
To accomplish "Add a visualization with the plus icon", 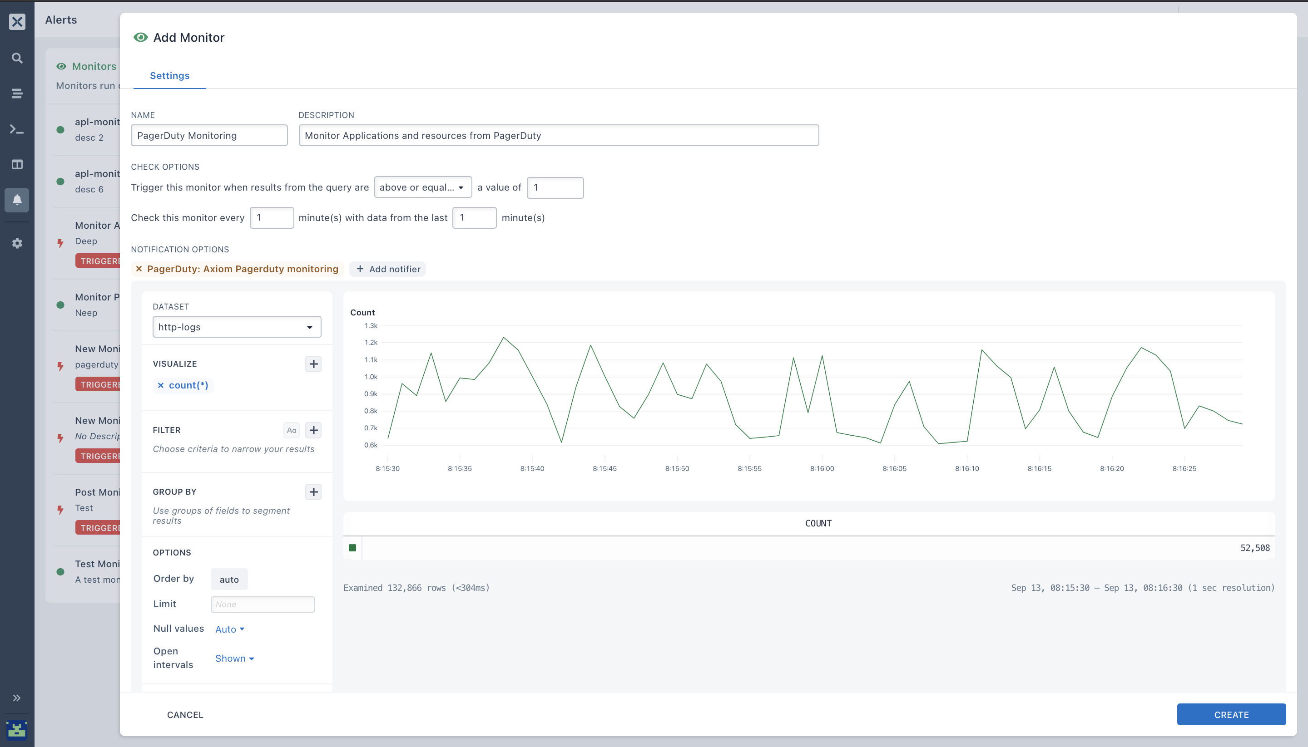I will [314, 364].
